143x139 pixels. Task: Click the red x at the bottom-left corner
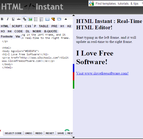1,131
